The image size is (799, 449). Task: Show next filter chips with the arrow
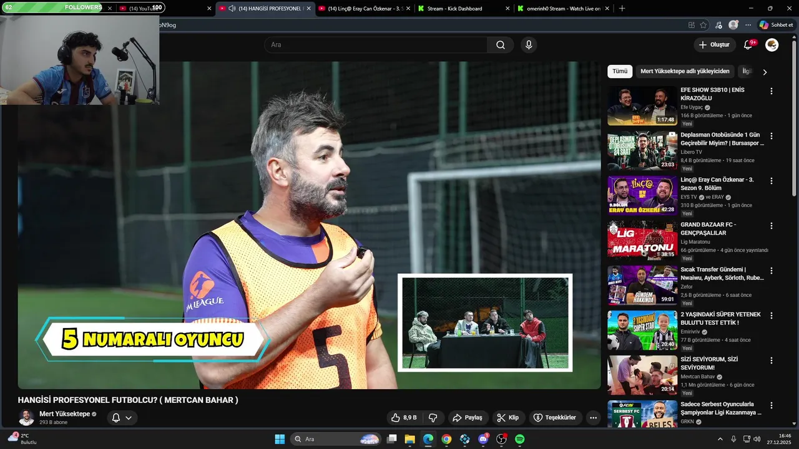point(765,72)
